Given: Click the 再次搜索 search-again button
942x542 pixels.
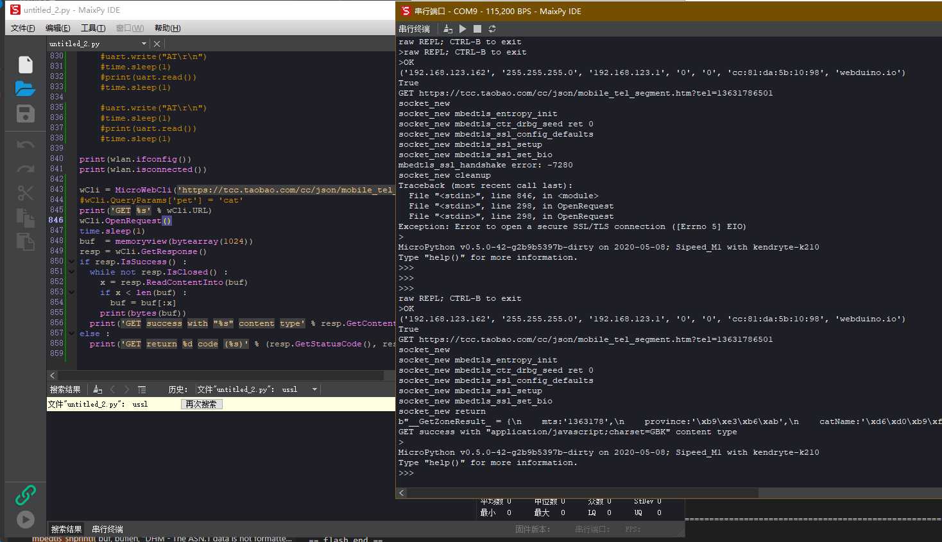Looking at the screenshot, I should click(x=201, y=404).
